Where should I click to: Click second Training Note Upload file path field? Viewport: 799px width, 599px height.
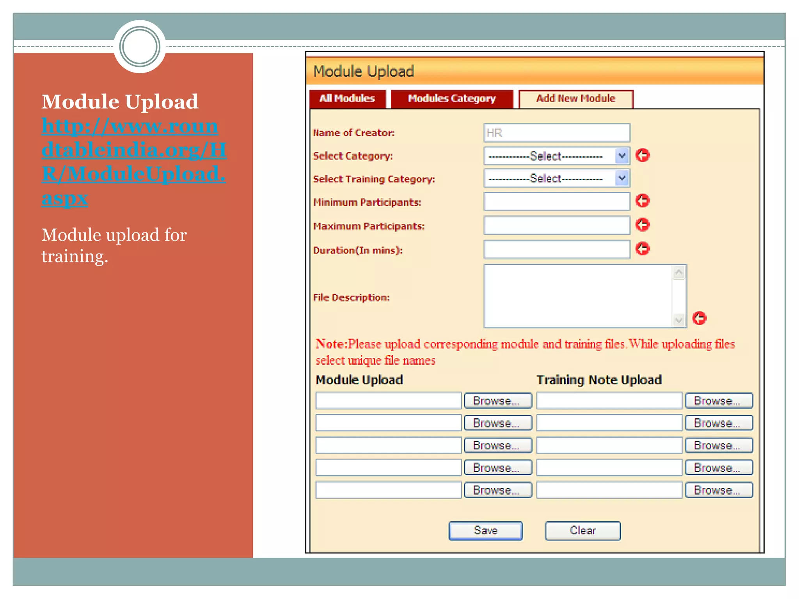point(609,423)
